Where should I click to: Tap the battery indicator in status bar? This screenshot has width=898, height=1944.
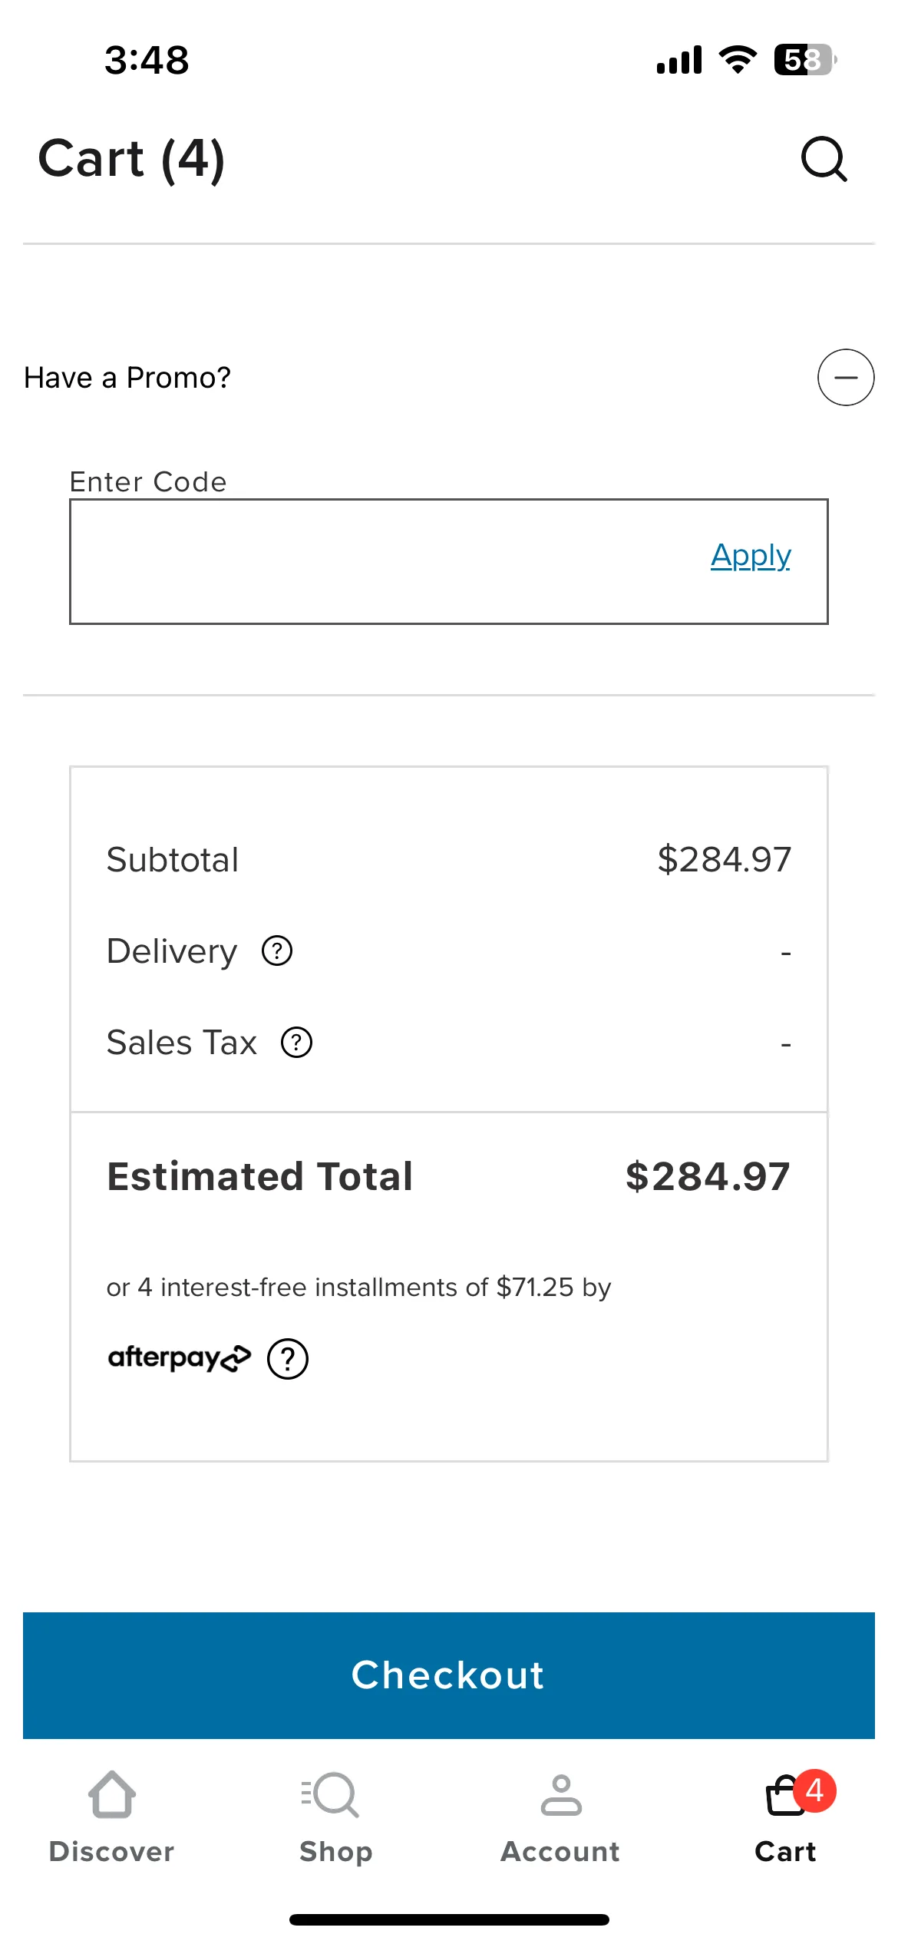click(x=805, y=60)
